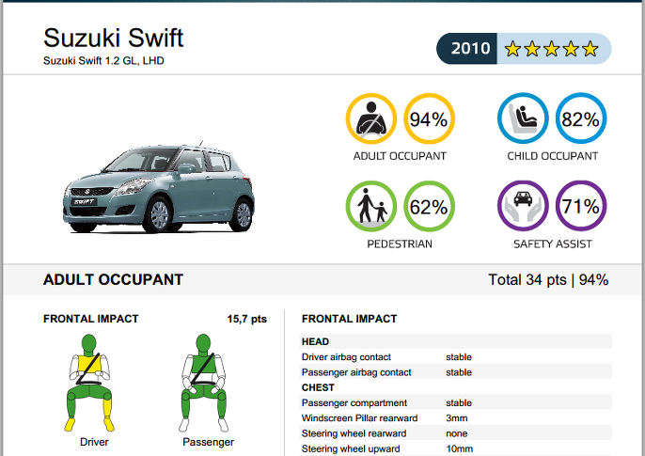The height and width of the screenshot is (456, 645).
Task: Click the 'Driver' caption
Action: click(x=94, y=442)
